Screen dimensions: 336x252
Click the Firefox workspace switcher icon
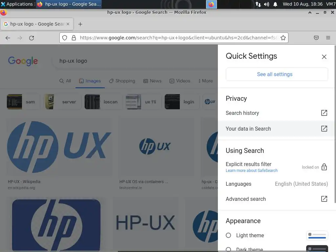point(211,4)
